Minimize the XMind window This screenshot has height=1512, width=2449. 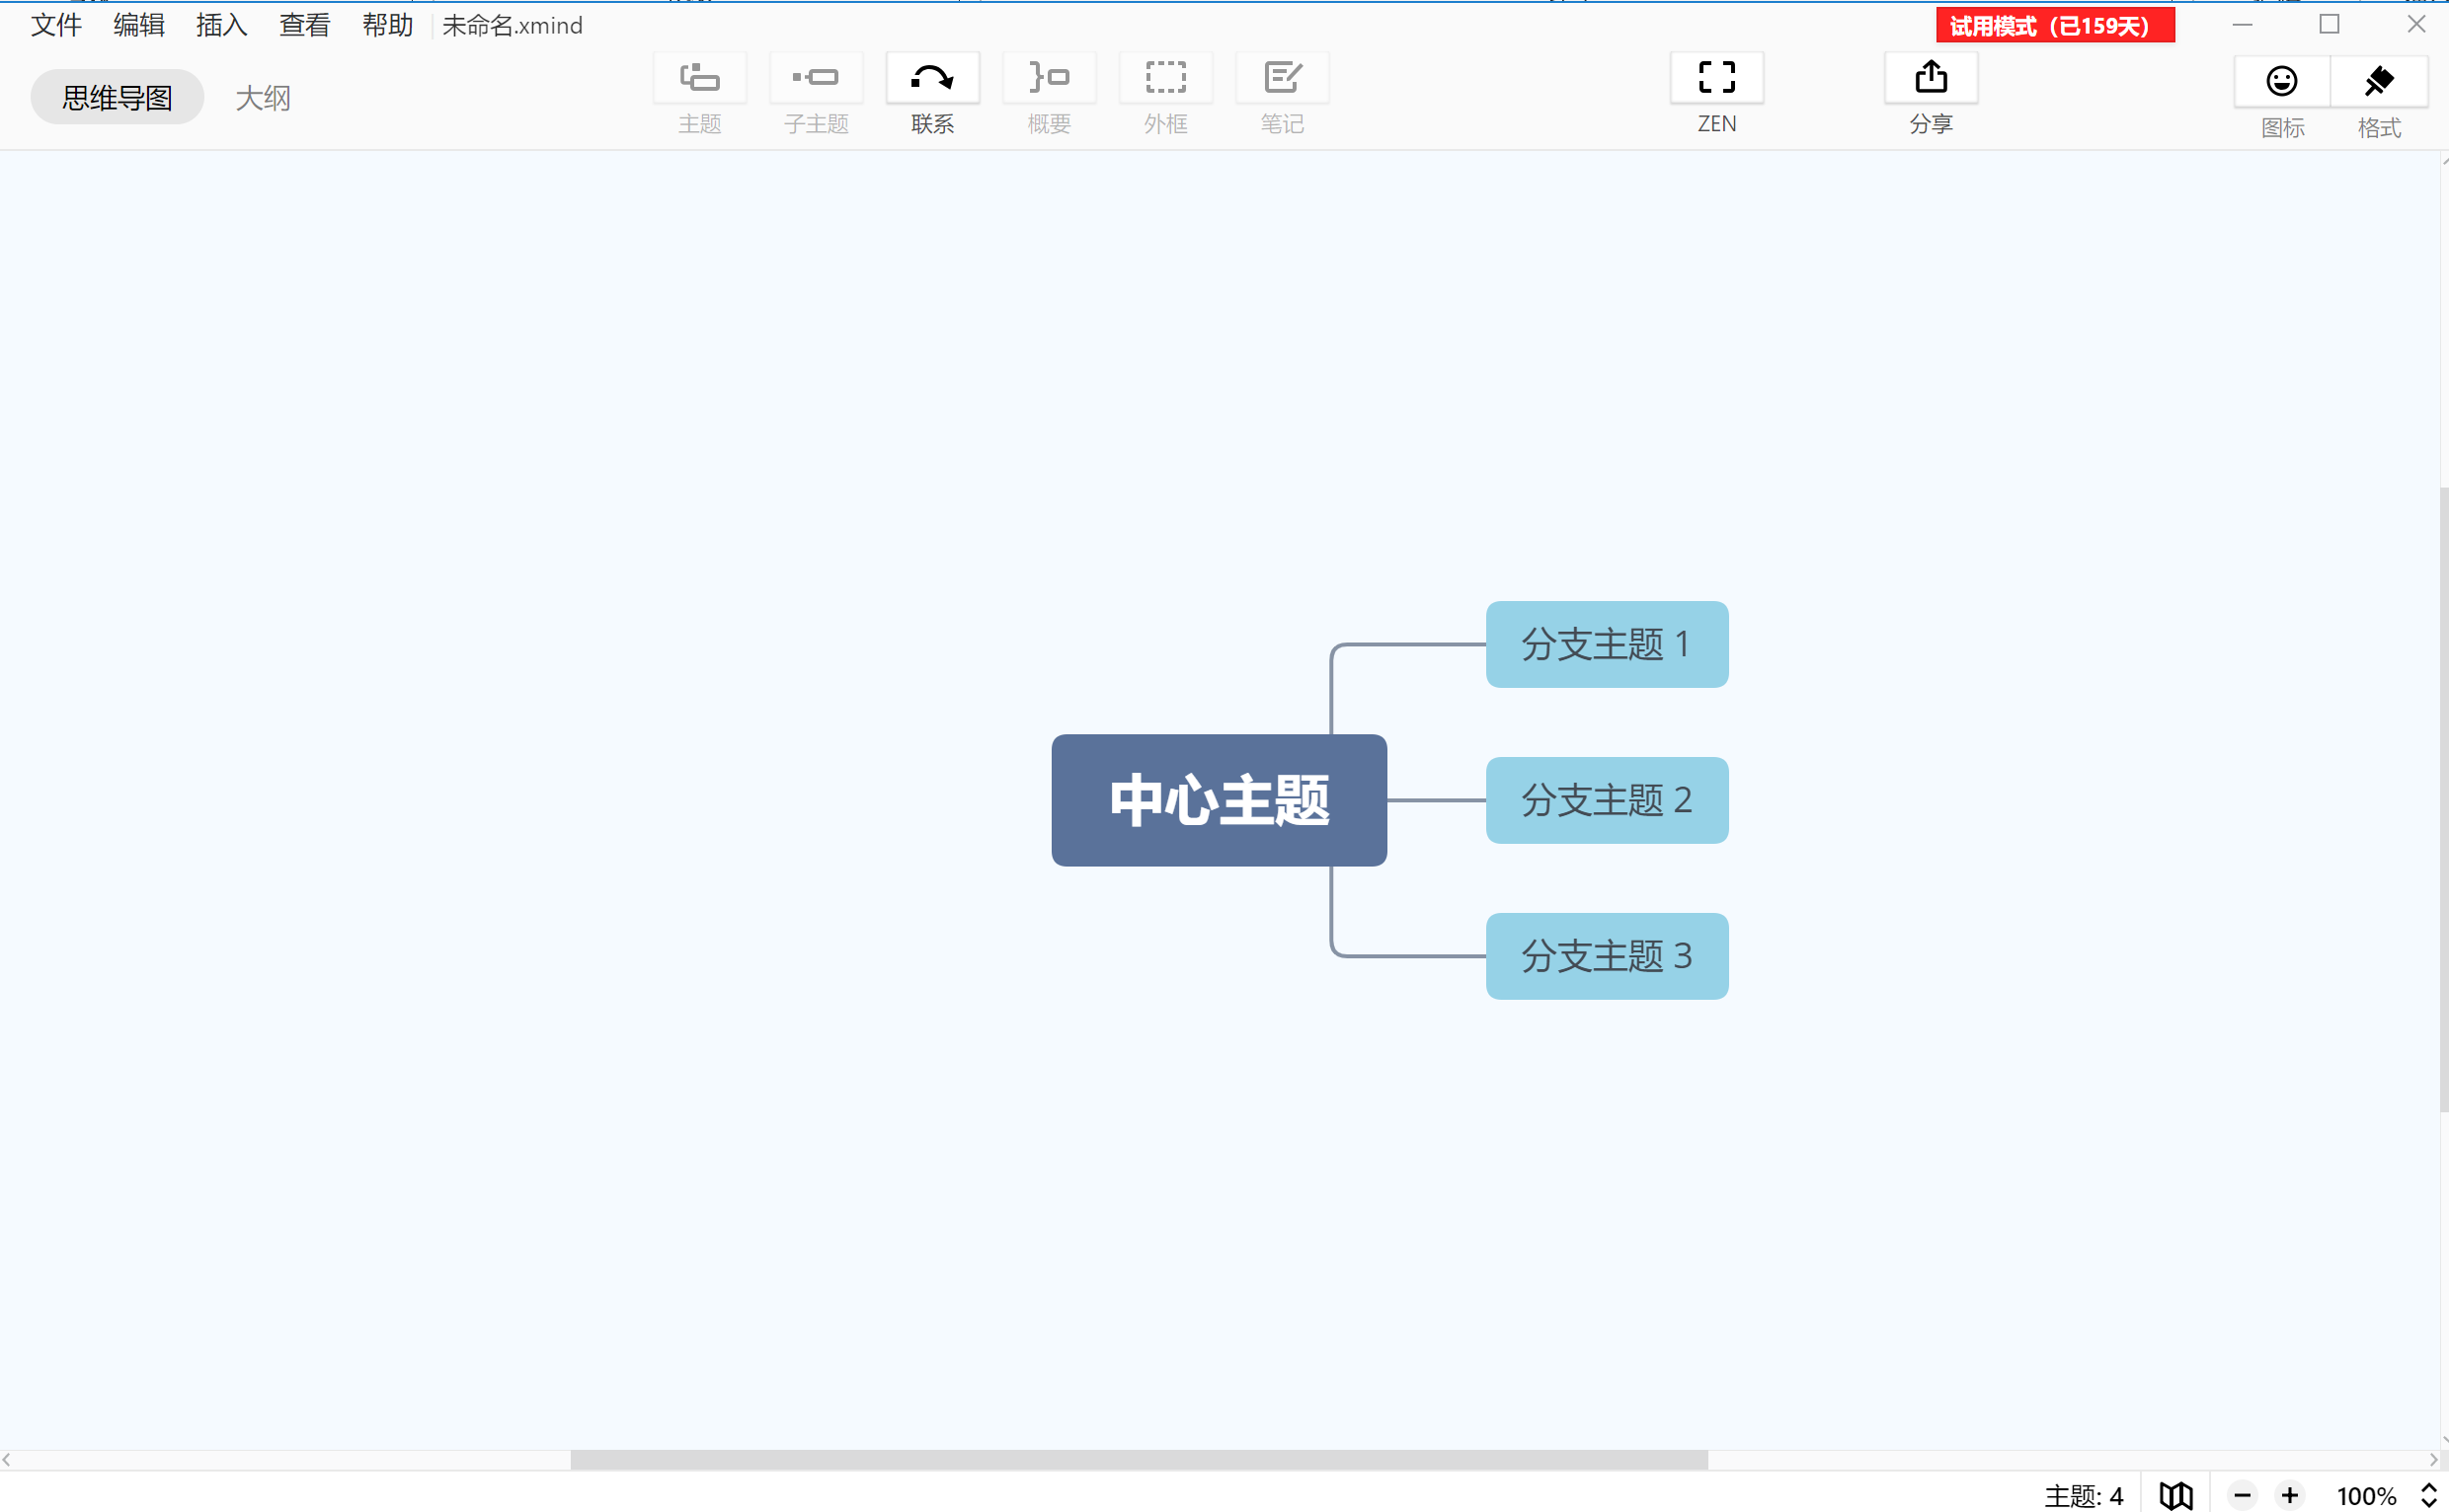(x=2242, y=24)
